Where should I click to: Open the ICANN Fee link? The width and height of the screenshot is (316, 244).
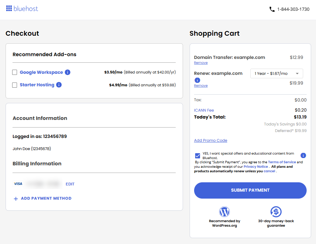click(204, 110)
